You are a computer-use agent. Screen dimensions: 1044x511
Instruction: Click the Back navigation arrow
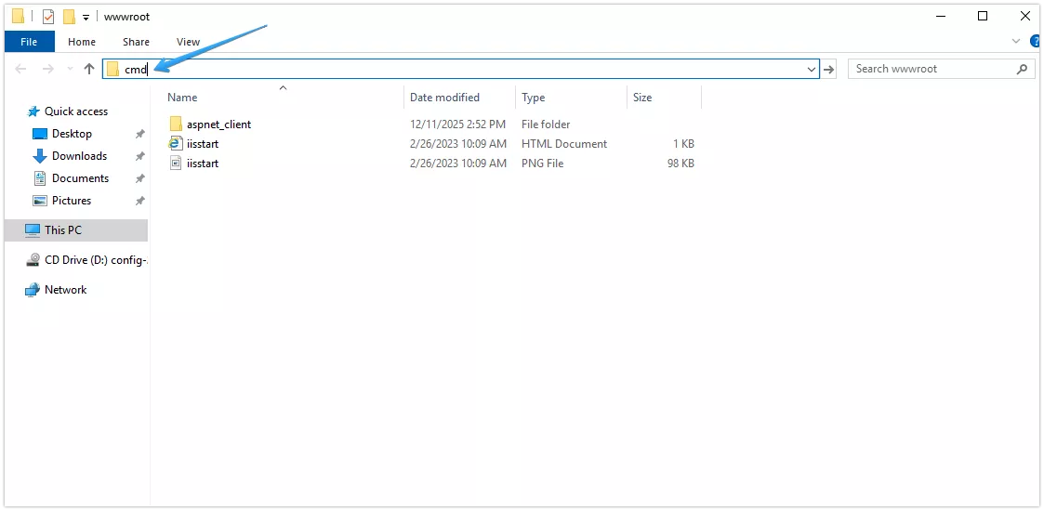[20, 69]
